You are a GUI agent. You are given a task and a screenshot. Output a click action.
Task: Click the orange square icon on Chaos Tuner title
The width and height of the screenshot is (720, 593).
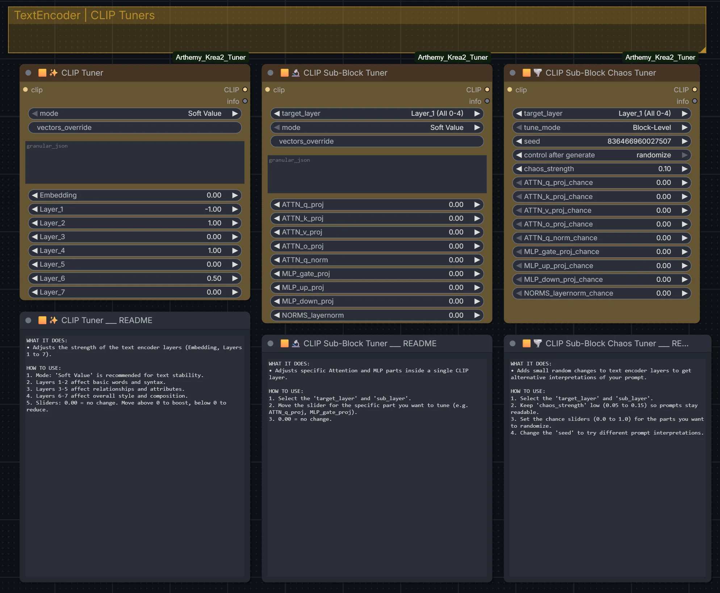pyautogui.click(x=527, y=73)
